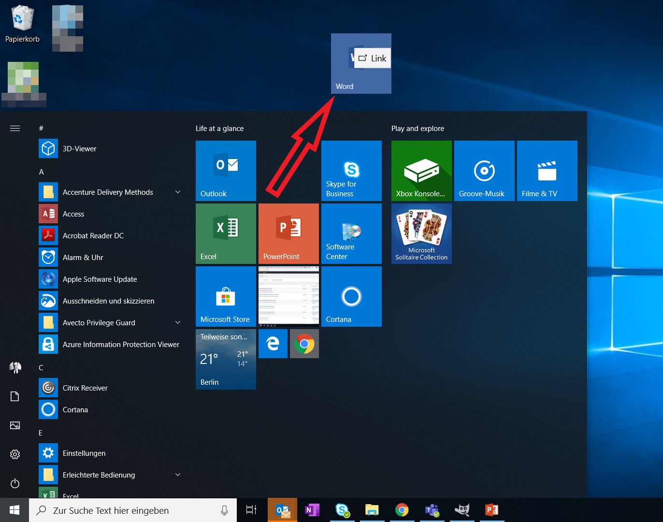This screenshot has width=663, height=522.
Task: Expand Erleichterte Bedienung
Action: (178, 475)
